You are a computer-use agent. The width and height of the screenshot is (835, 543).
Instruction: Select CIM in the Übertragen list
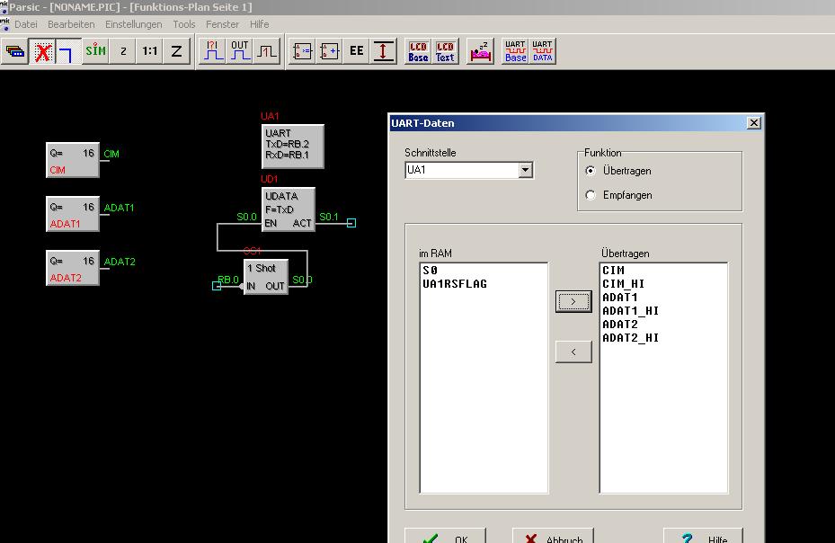point(614,271)
